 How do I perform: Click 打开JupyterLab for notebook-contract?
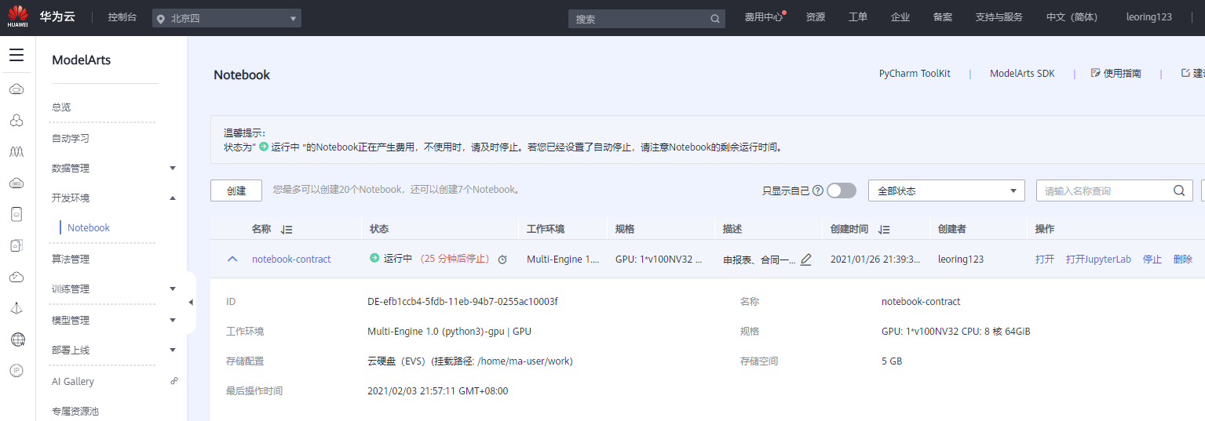(x=1098, y=259)
